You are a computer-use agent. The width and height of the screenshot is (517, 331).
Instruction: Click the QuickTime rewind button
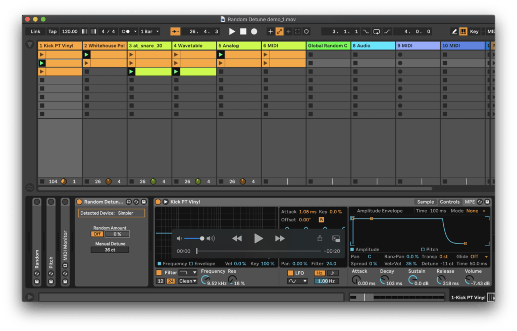tap(237, 238)
